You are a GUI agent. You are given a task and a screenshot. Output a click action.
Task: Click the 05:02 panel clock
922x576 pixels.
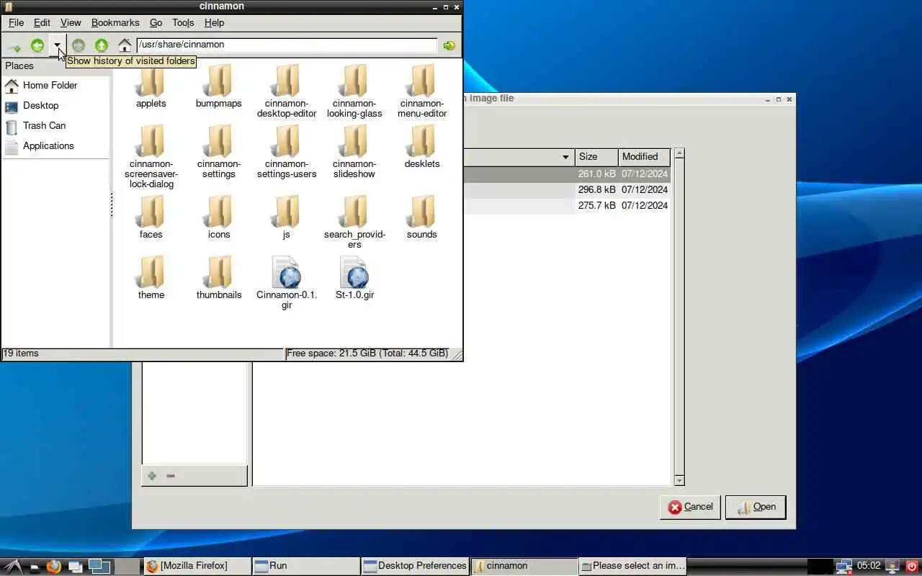point(869,566)
